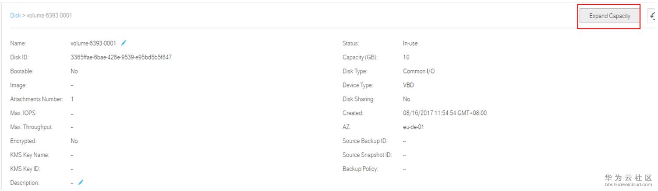Click the Name field value volume-6393-0001
Screen dimensions: 658x191
pyautogui.click(x=93, y=43)
